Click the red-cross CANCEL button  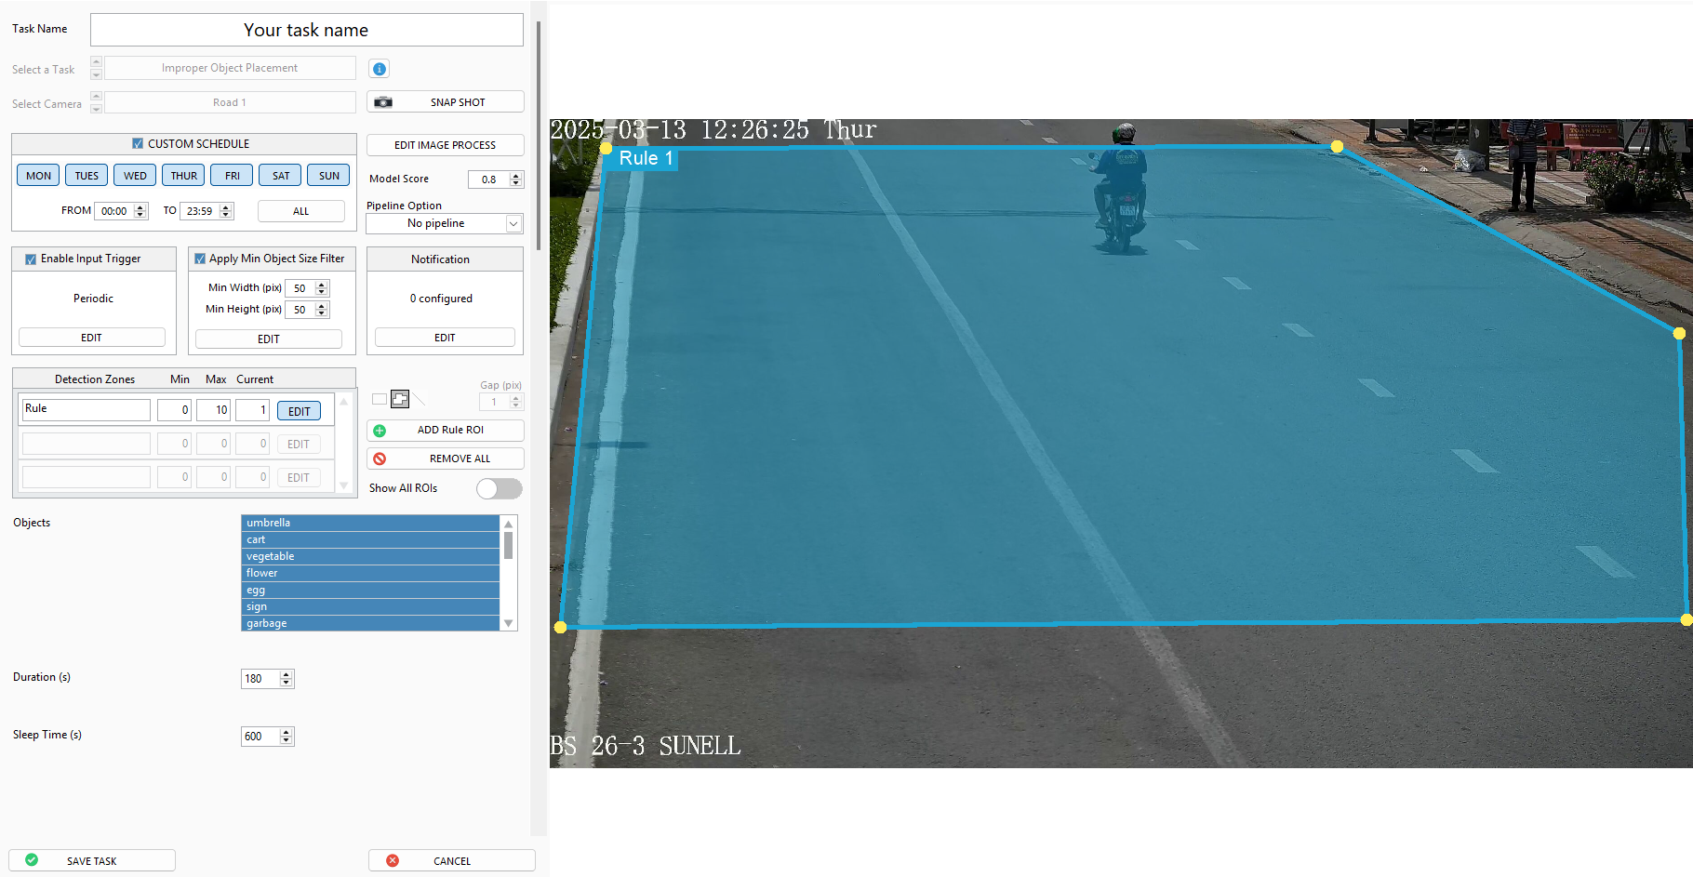tap(451, 860)
